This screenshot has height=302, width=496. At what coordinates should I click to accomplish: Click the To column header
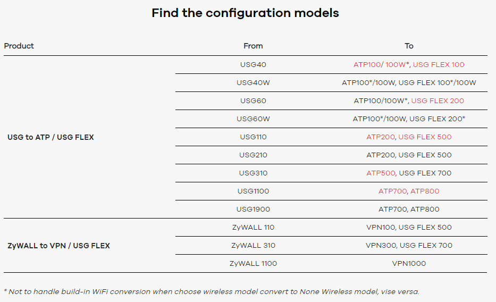click(409, 46)
